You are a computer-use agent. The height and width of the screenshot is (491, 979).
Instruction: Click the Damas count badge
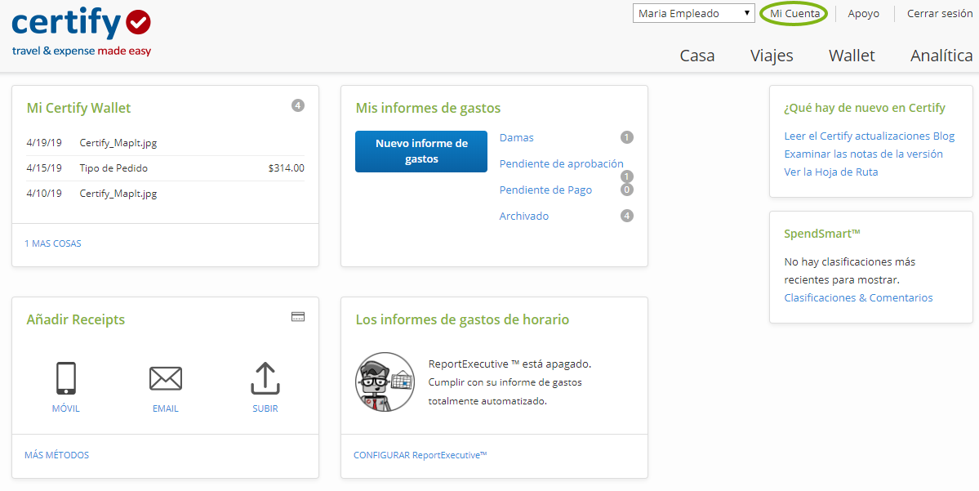(627, 137)
